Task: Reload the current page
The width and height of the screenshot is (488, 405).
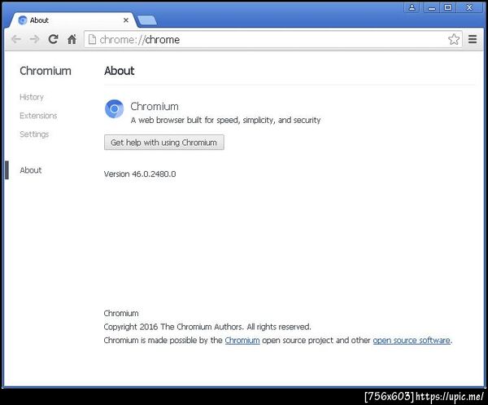Action: pyautogui.click(x=53, y=39)
